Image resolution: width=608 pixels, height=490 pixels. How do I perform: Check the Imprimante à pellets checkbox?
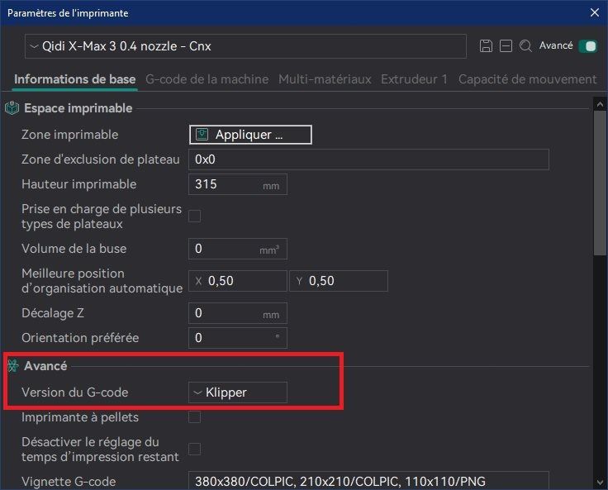click(195, 417)
